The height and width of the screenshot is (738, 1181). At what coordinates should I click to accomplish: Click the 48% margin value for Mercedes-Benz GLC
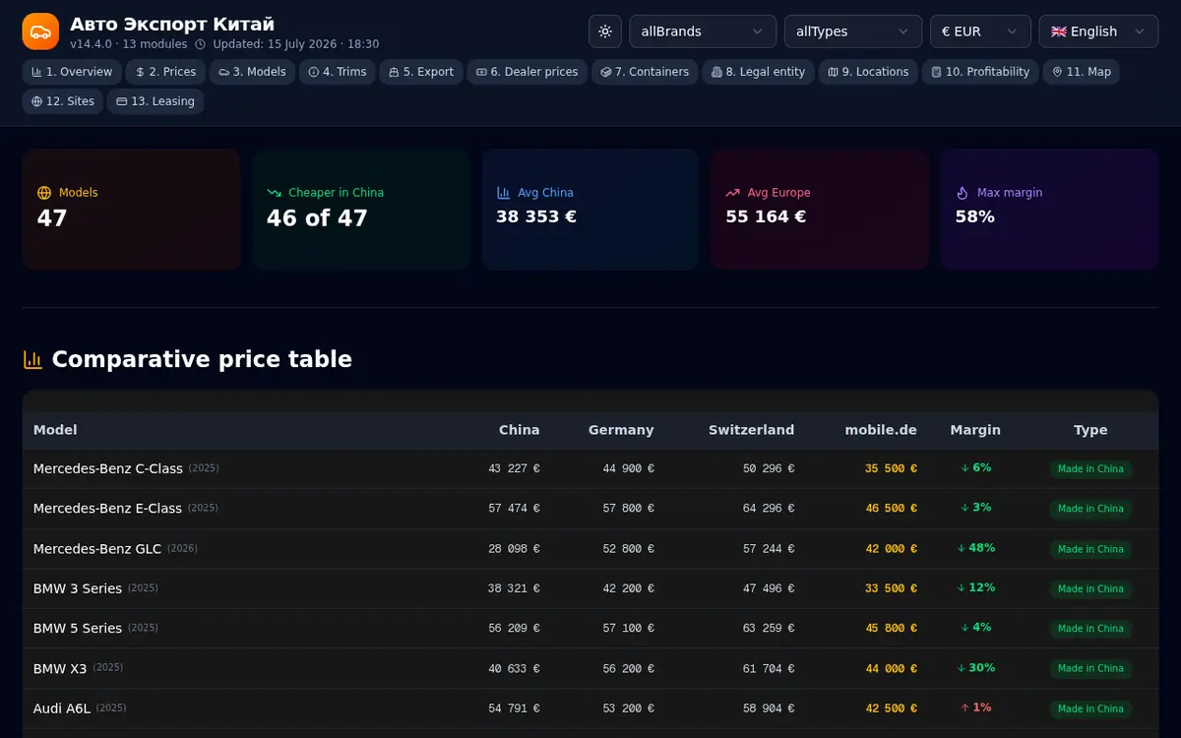(x=976, y=548)
